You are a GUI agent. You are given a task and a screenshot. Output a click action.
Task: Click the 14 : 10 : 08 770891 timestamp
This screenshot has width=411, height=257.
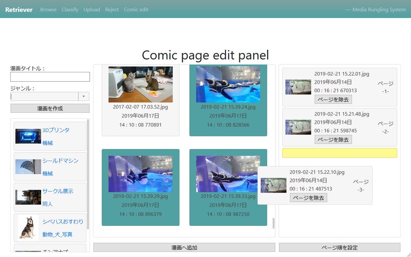point(140,125)
